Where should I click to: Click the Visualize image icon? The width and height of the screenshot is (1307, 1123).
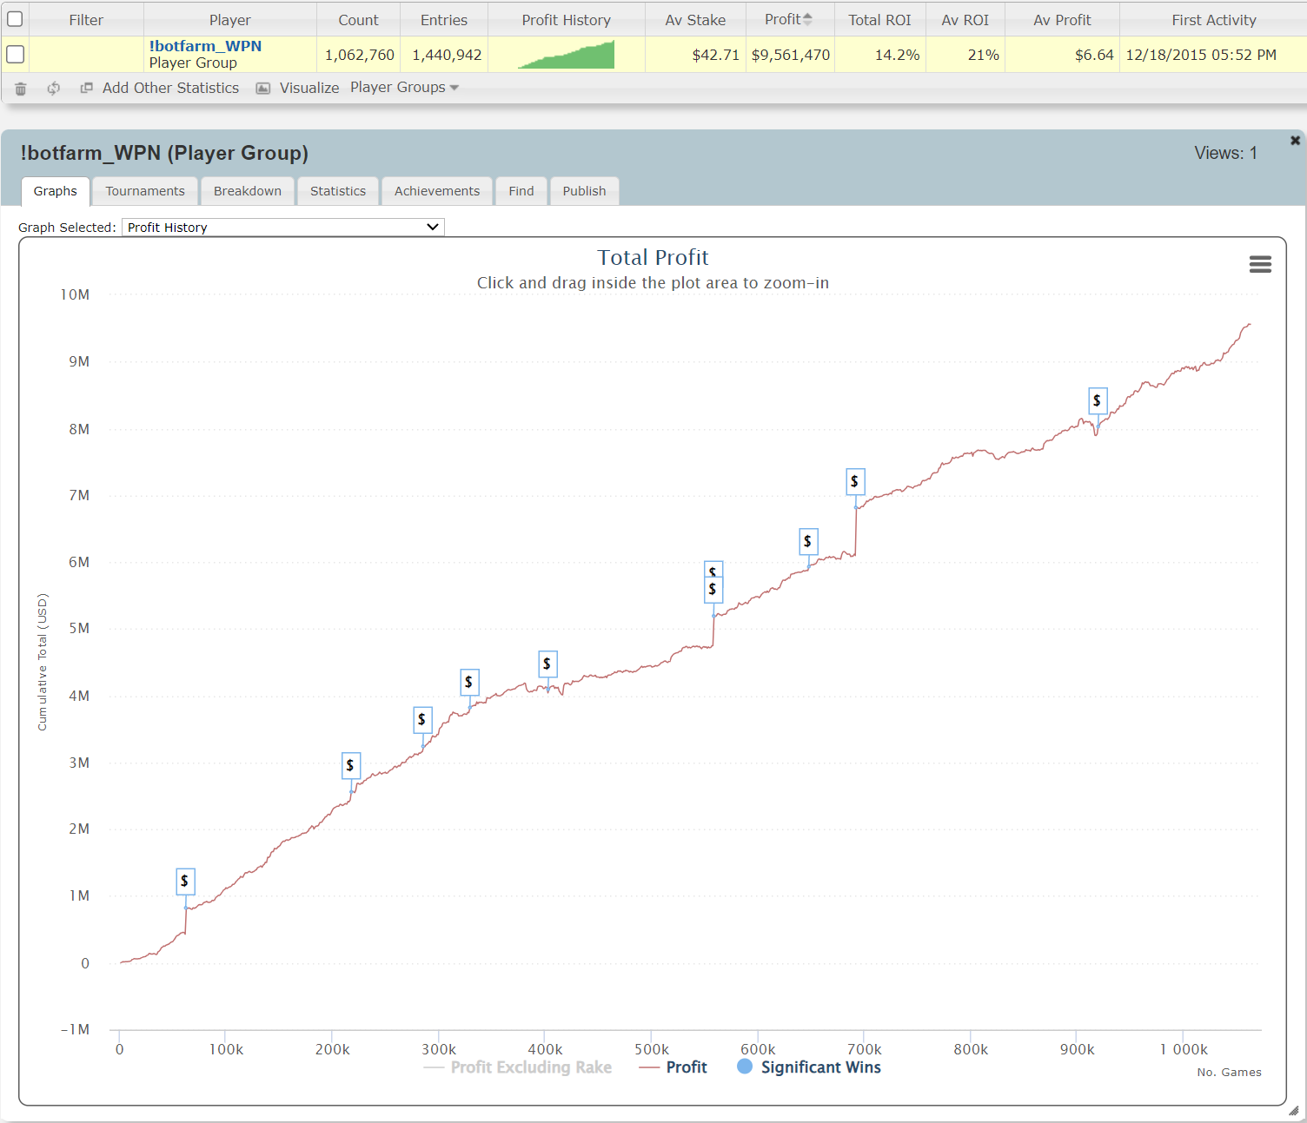263,89
